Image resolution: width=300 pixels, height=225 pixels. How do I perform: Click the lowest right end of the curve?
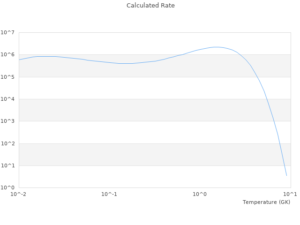286,175
